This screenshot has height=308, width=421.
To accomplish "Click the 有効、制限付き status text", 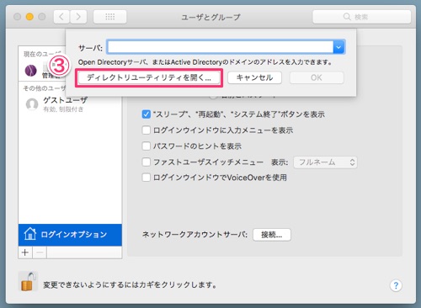I will (x=63, y=109).
